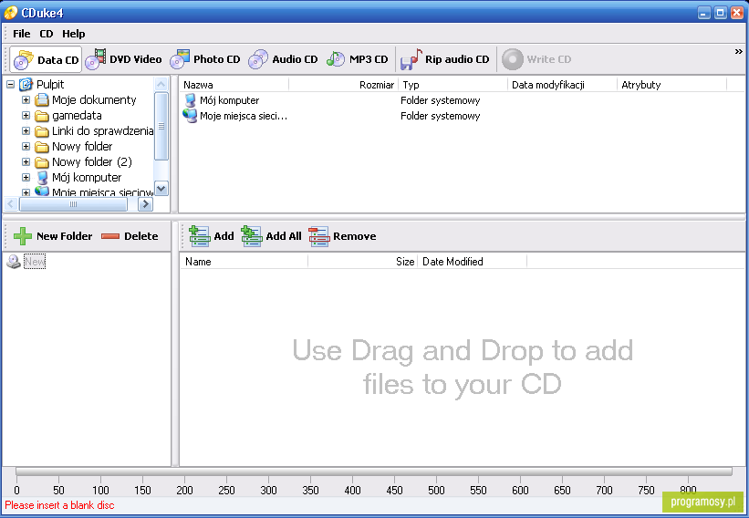The width and height of the screenshot is (749, 518).
Task: Open the File menu
Action: tap(22, 34)
